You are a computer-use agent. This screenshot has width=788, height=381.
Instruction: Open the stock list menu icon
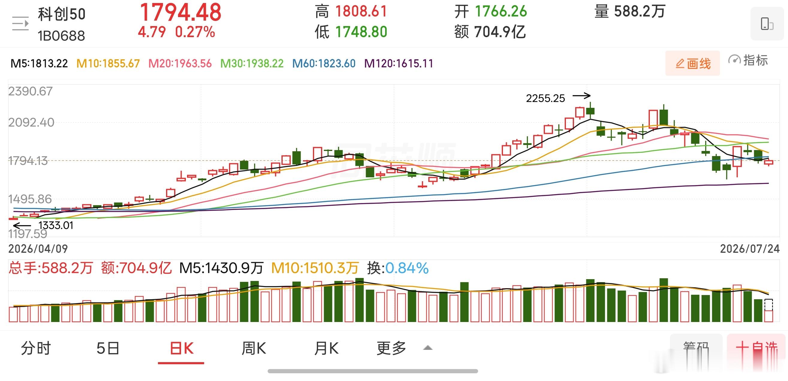(x=20, y=24)
